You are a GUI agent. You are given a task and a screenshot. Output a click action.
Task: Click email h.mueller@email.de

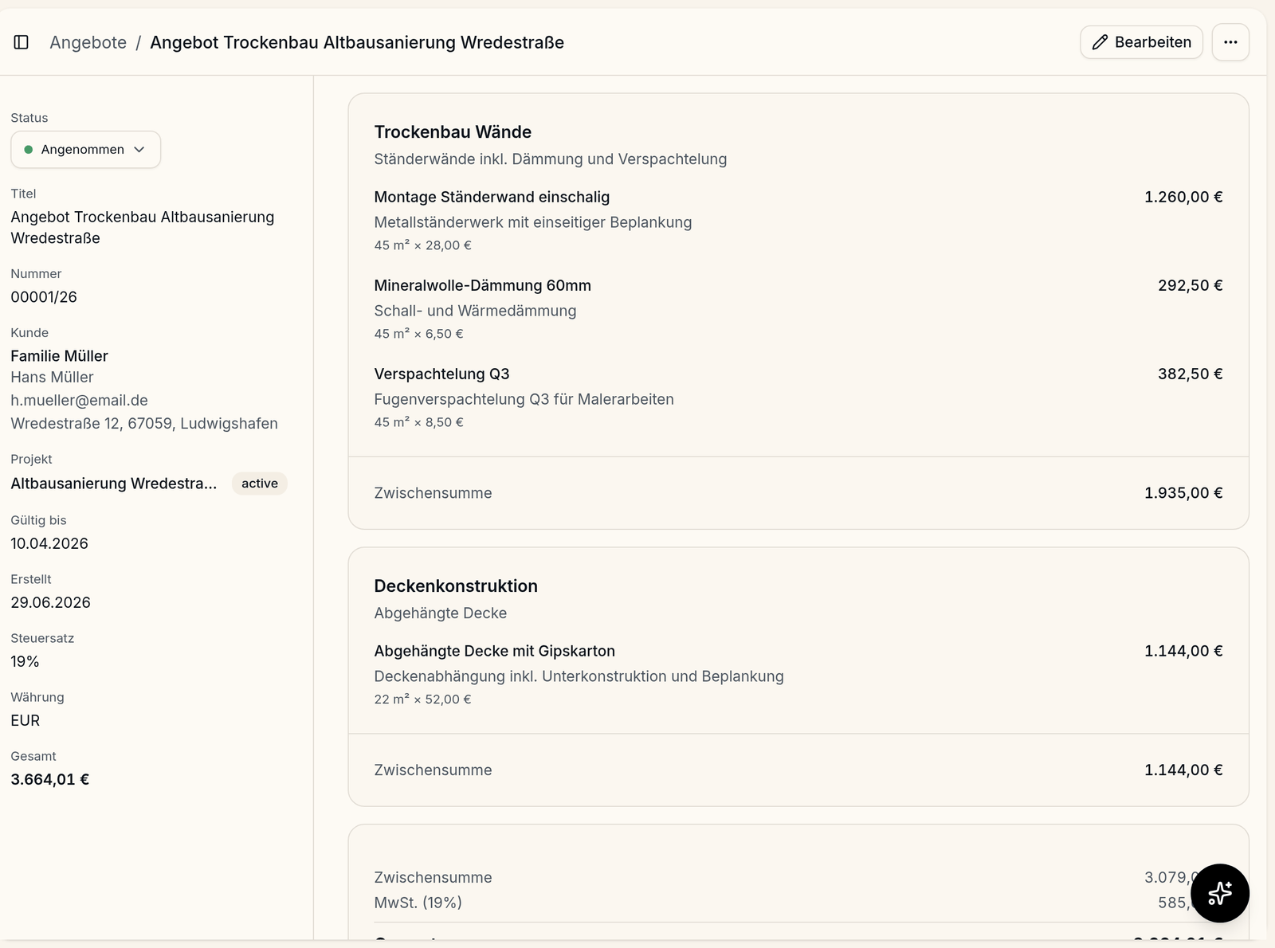tap(79, 400)
